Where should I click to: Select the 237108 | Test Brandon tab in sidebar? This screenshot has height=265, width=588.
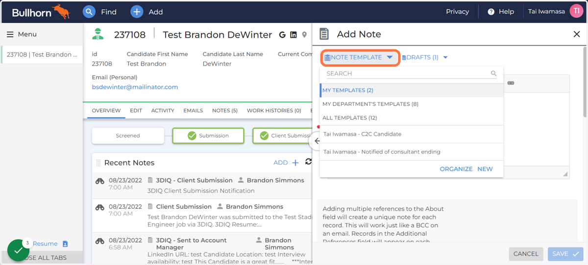click(x=42, y=55)
